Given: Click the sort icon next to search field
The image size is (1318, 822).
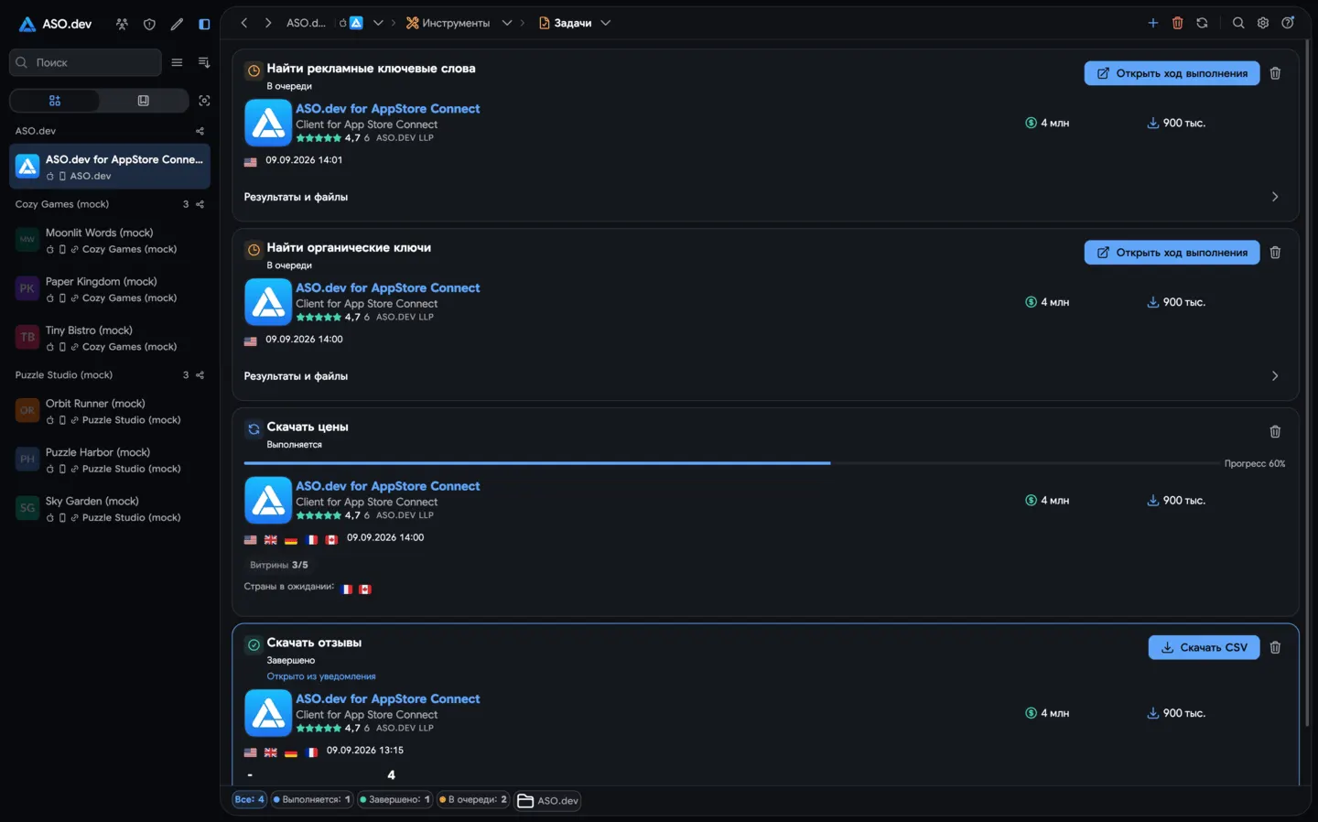Looking at the screenshot, I should tap(204, 62).
